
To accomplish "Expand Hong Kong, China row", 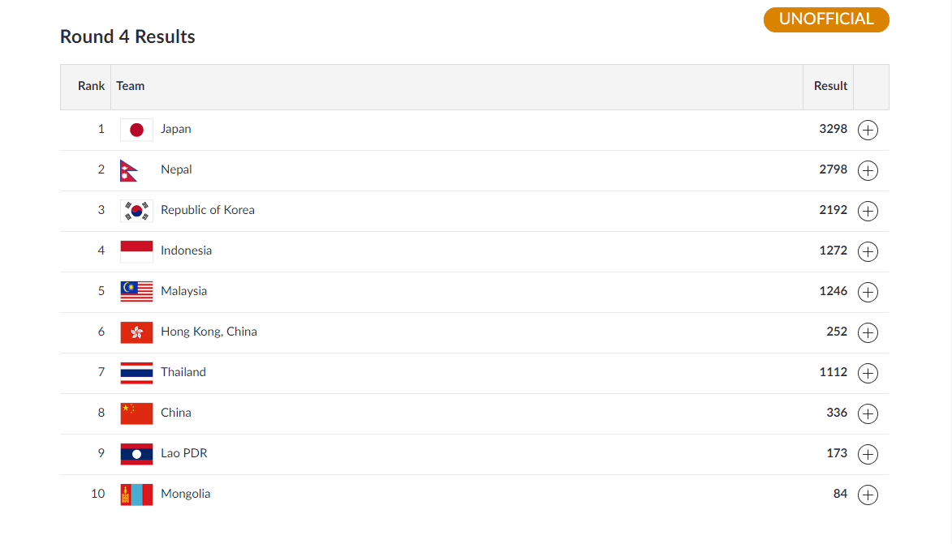I will (868, 332).
